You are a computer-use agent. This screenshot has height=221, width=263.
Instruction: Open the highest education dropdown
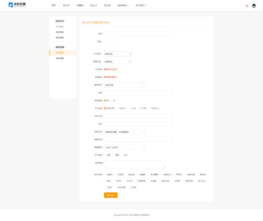pyautogui.click(x=124, y=85)
